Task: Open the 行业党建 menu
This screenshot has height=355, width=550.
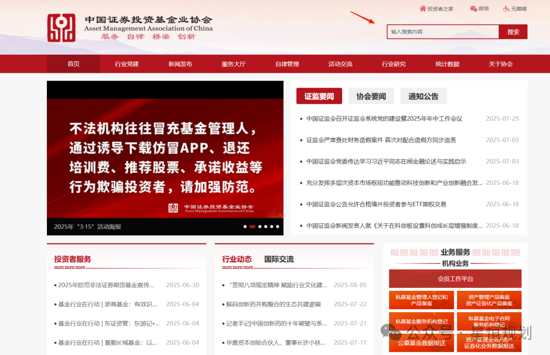Action: point(127,64)
